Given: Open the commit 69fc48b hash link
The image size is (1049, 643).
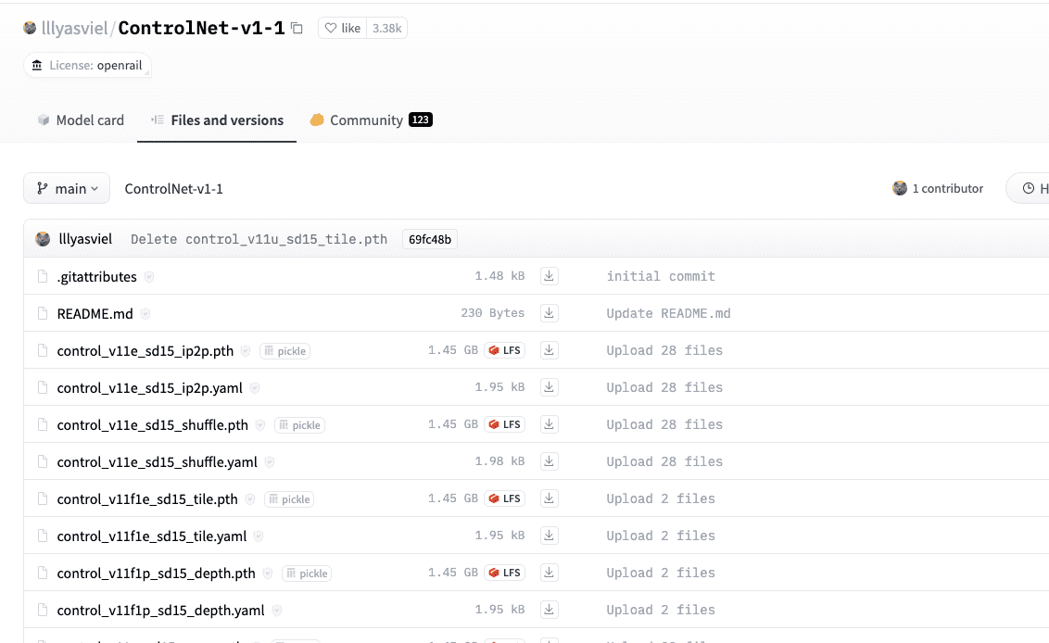Looking at the screenshot, I should pos(429,238).
